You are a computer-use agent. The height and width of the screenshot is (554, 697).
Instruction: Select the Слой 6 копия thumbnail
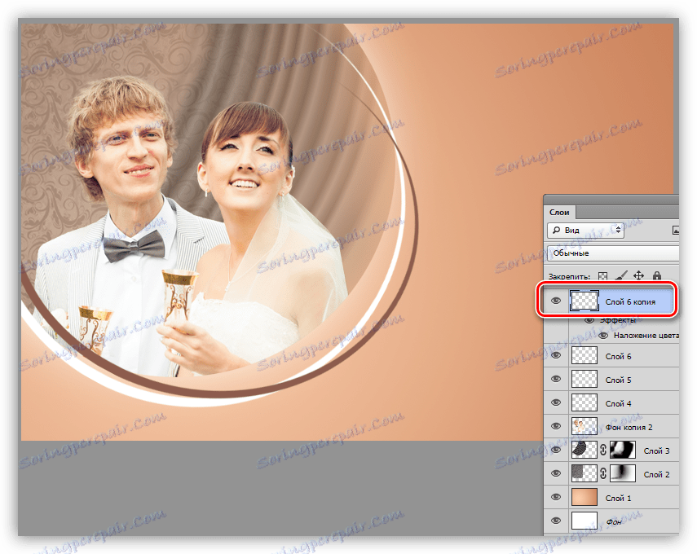[584, 301]
